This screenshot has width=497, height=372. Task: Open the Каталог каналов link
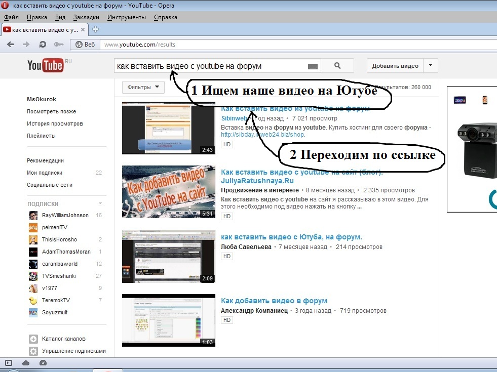tap(64, 339)
